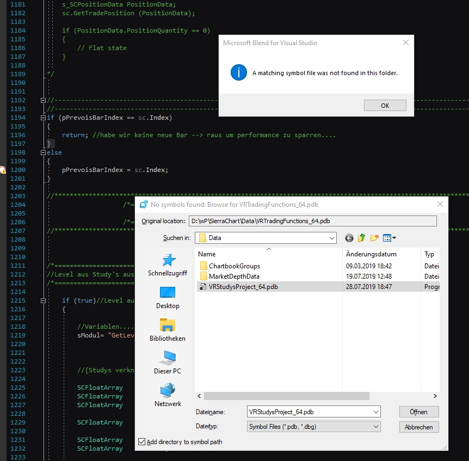Open the View menu icon dropdown
Viewport: 469px width, 461px height.
(x=389, y=238)
